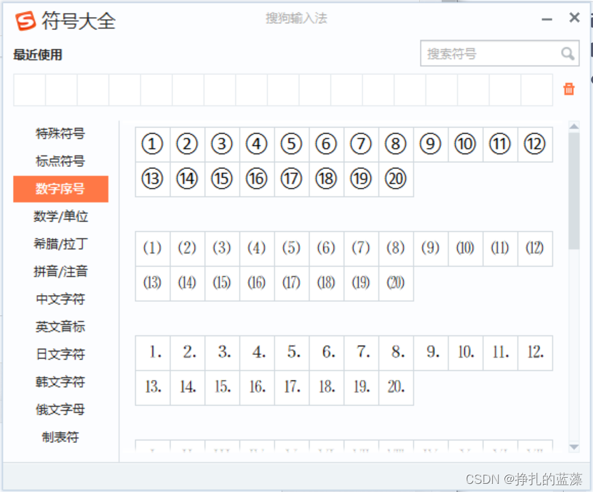Open the 拼音/注音 category
The width and height of the screenshot is (593, 492).
pos(61,271)
